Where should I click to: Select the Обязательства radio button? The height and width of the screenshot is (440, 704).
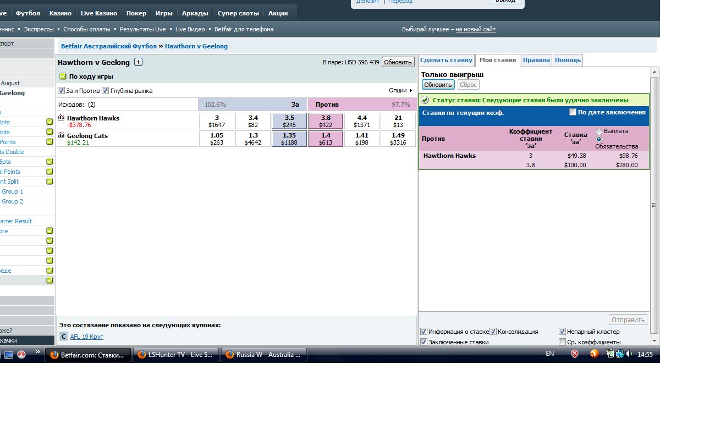click(599, 139)
